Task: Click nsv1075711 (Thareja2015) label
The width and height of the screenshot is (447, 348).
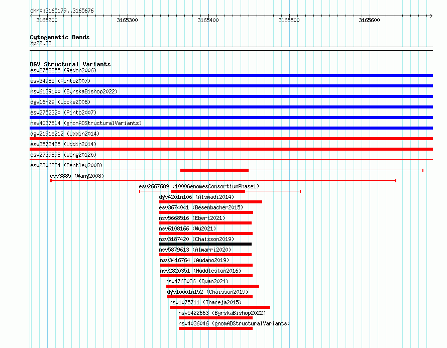Action: click(x=205, y=302)
